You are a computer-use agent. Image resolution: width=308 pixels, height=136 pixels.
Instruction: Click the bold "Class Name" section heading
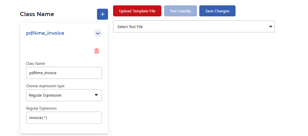point(37,14)
